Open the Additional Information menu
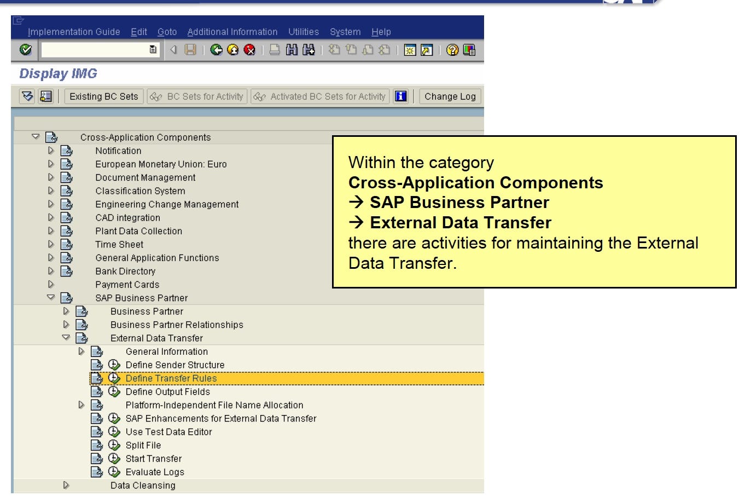Viewport: 745px width, 496px height. (x=232, y=32)
